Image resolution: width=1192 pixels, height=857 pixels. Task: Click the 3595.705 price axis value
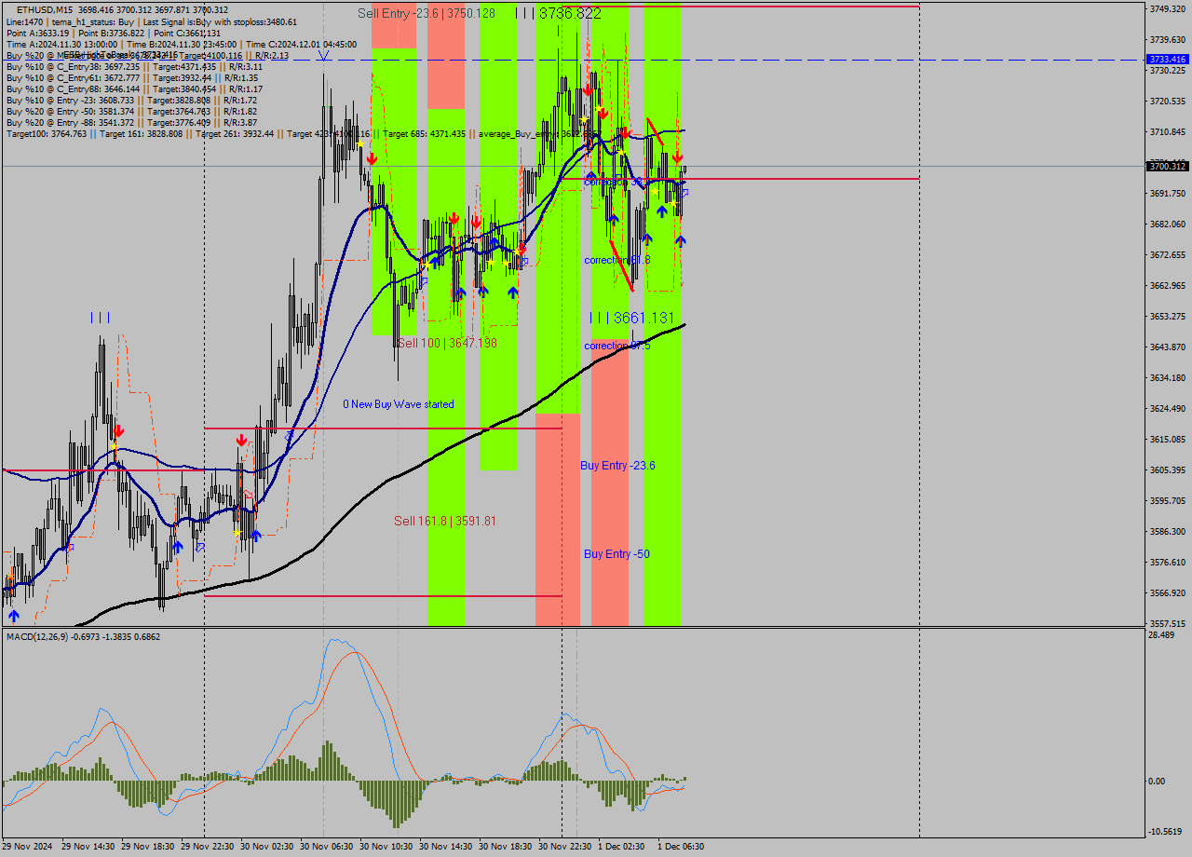pyautogui.click(x=1168, y=500)
